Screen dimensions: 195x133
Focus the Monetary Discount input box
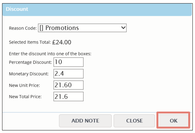(x=69, y=74)
